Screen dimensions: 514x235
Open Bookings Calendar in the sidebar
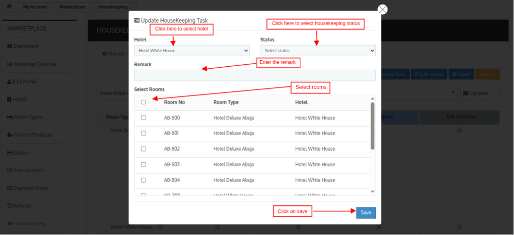pos(36,64)
